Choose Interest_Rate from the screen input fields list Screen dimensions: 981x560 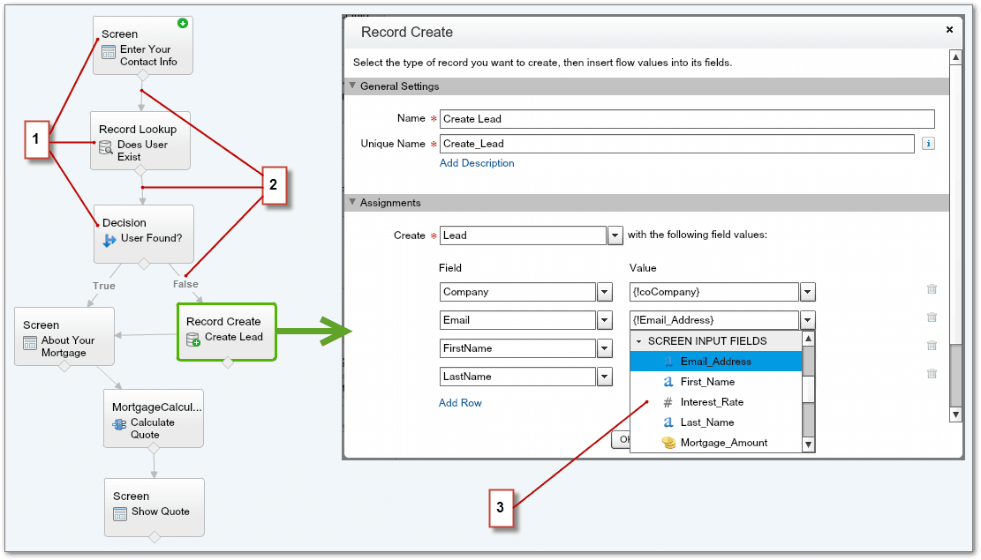coord(712,402)
